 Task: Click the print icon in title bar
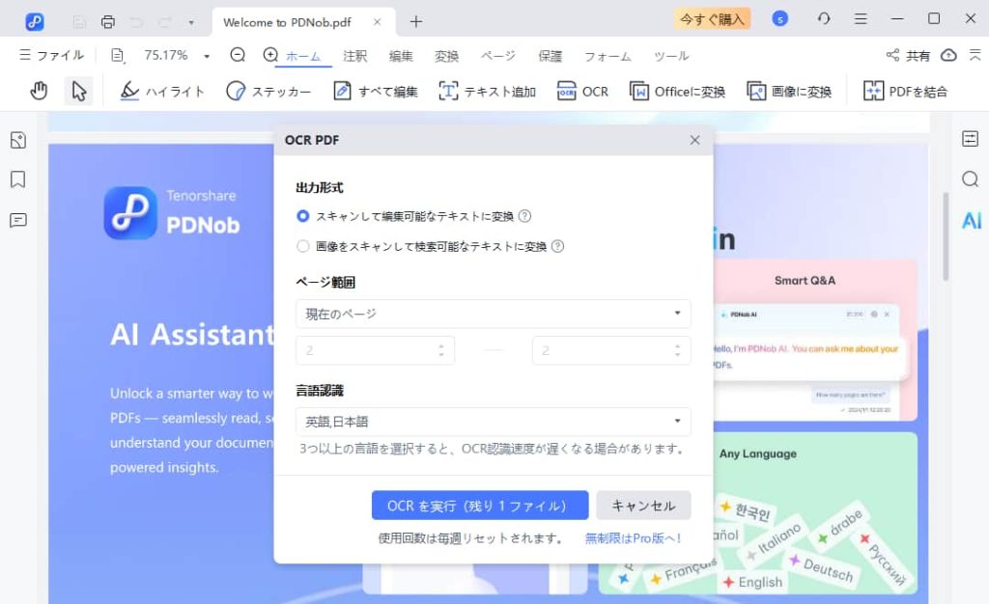[x=107, y=21]
